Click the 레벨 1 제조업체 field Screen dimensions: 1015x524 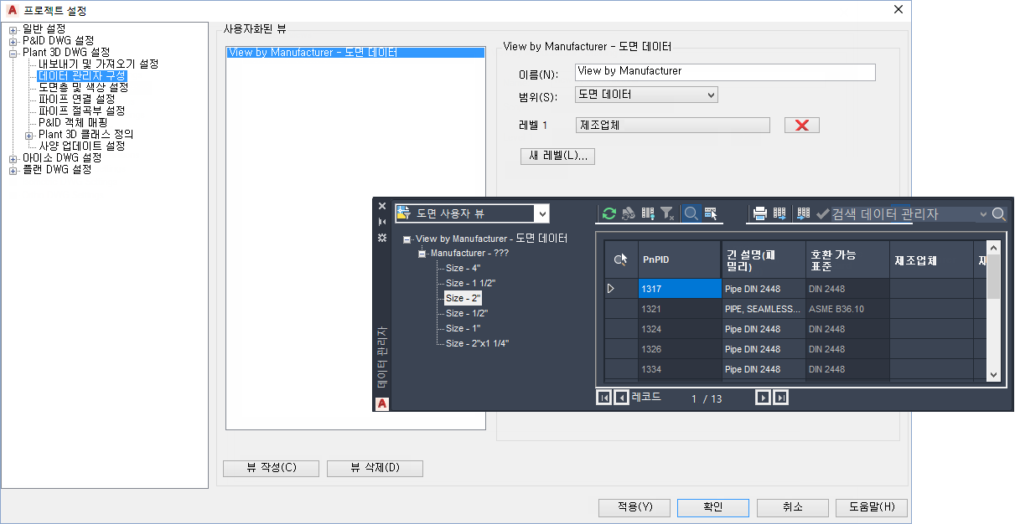[x=673, y=126]
